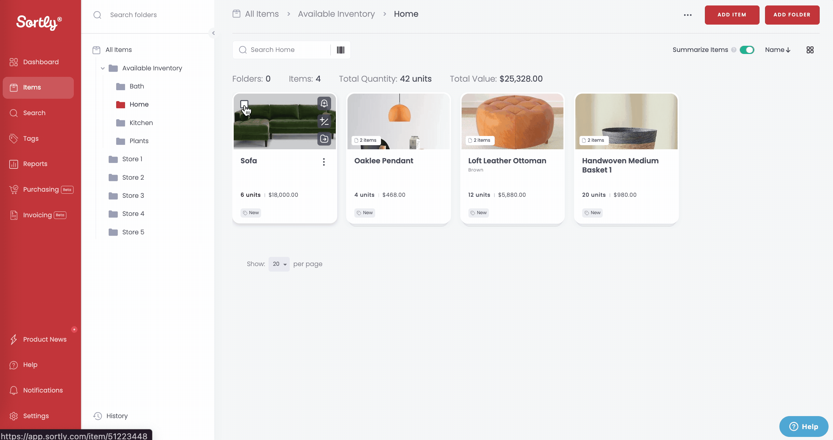
Task: Open the Sofa card options menu
Action: 324,162
